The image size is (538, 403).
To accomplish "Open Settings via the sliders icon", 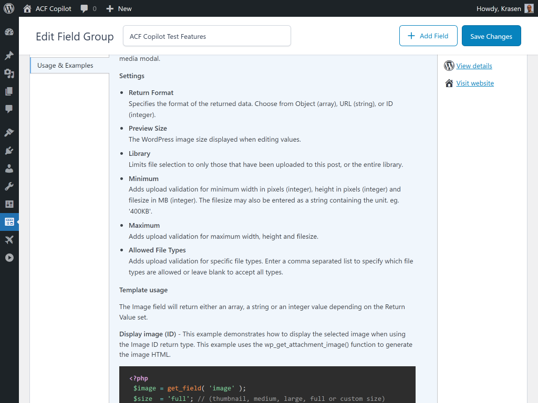I will click(9, 204).
